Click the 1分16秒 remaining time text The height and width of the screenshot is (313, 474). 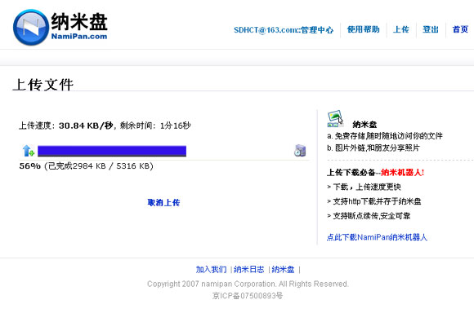pos(175,126)
